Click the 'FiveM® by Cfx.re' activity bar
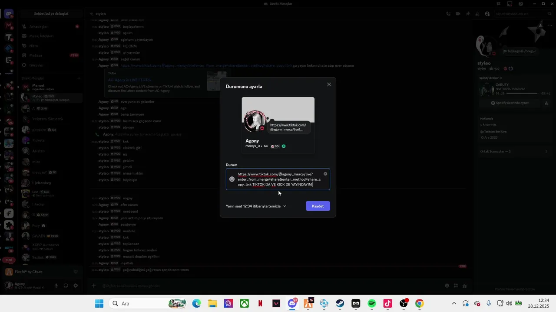This screenshot has height=312, width=556. 42,272
